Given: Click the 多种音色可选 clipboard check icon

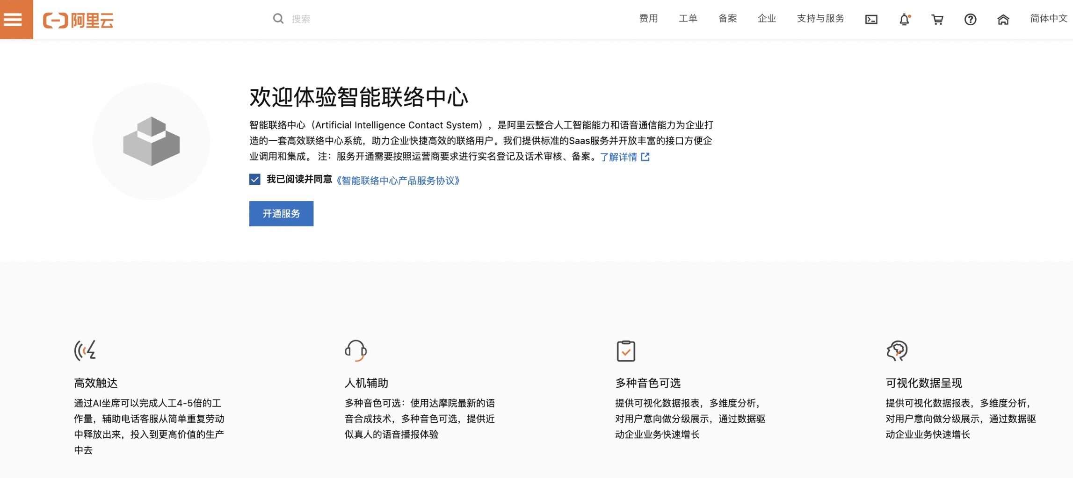Looking at the screenshot, I should tap(626, 351).
